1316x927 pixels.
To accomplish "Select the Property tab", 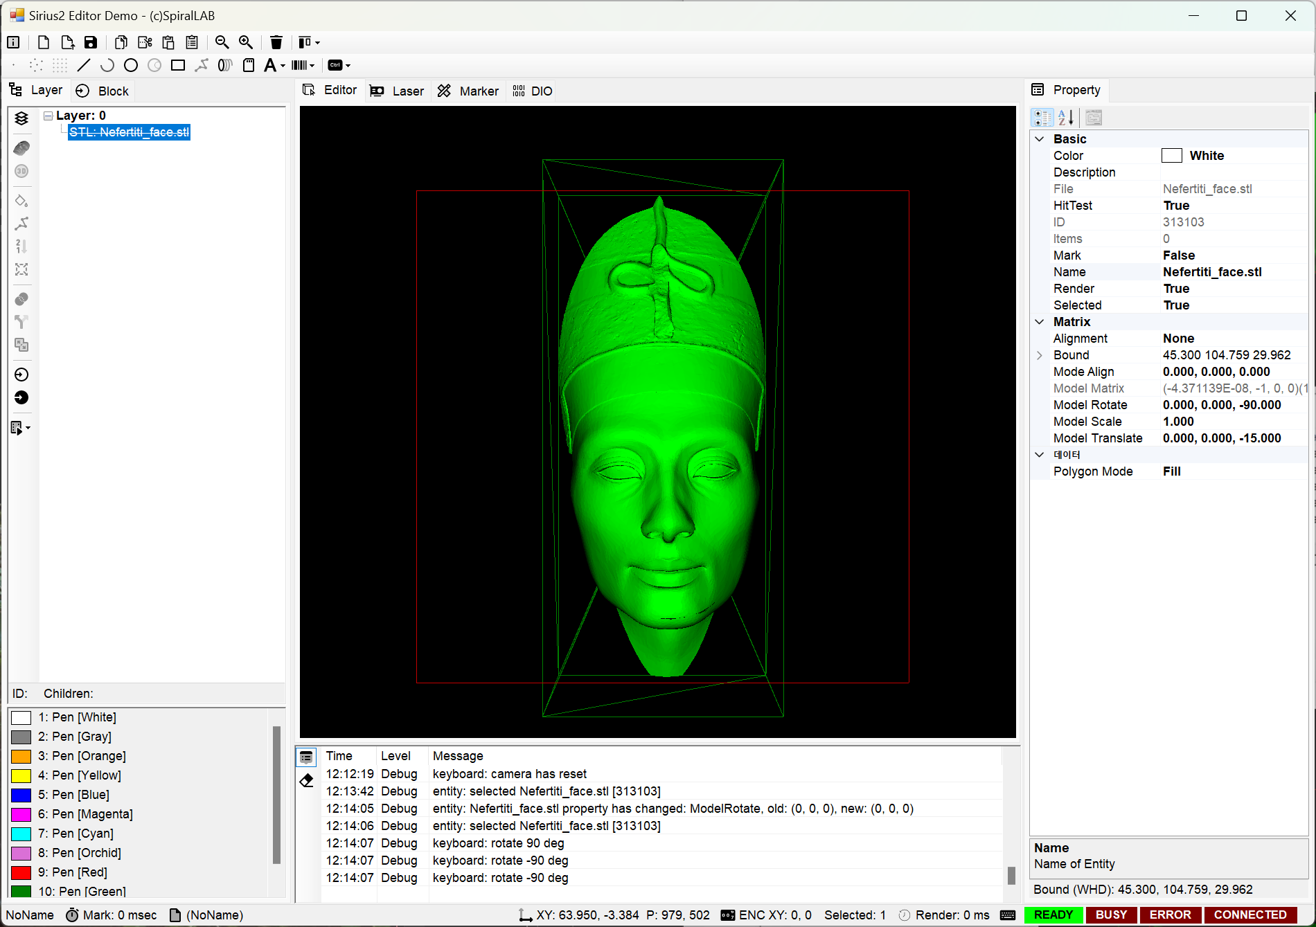I will (x=1067, y=90).
